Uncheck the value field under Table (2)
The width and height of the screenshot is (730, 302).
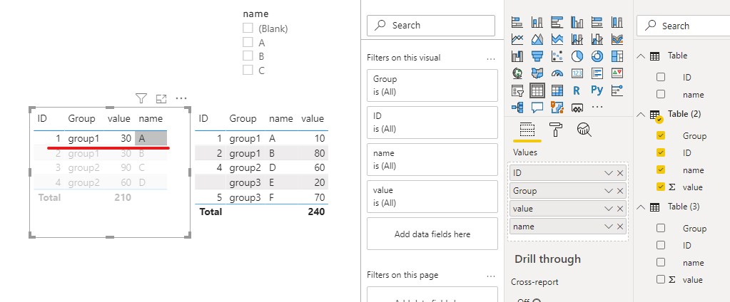pos(661,187)
